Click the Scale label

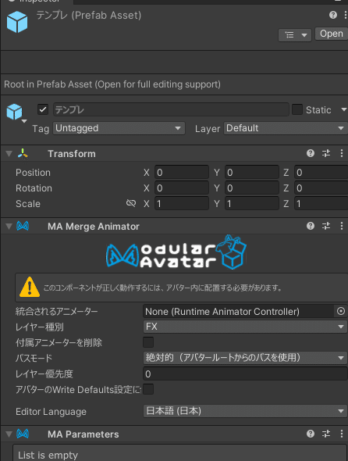click(x=28, y=204)
